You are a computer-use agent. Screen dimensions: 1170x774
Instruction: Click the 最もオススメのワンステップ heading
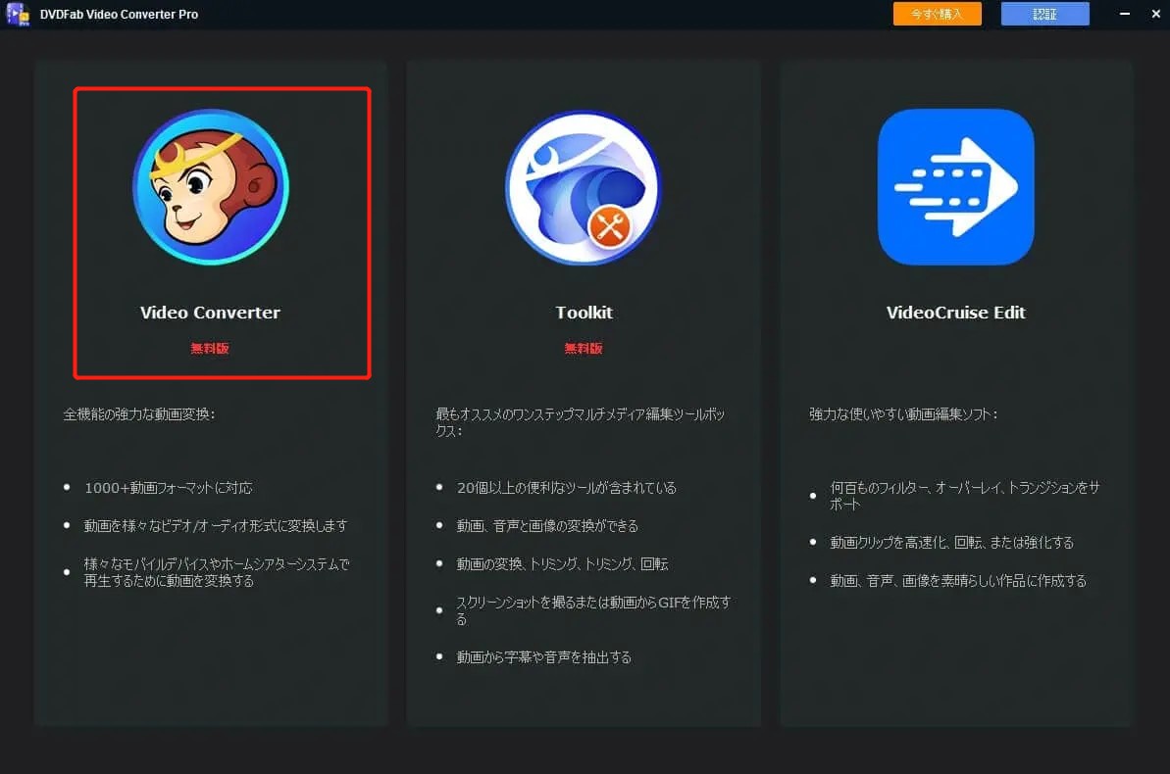click(x=581, y=422)
